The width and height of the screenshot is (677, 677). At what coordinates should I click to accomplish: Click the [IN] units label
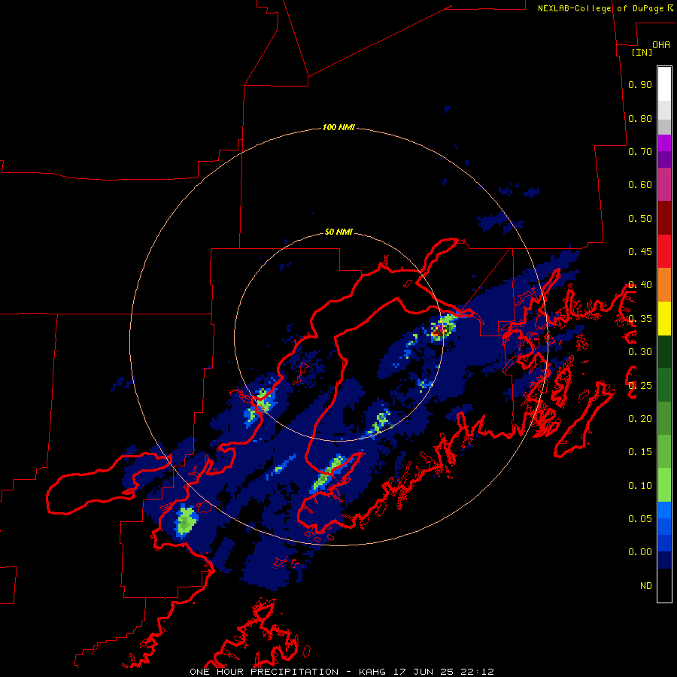(642, 52)
